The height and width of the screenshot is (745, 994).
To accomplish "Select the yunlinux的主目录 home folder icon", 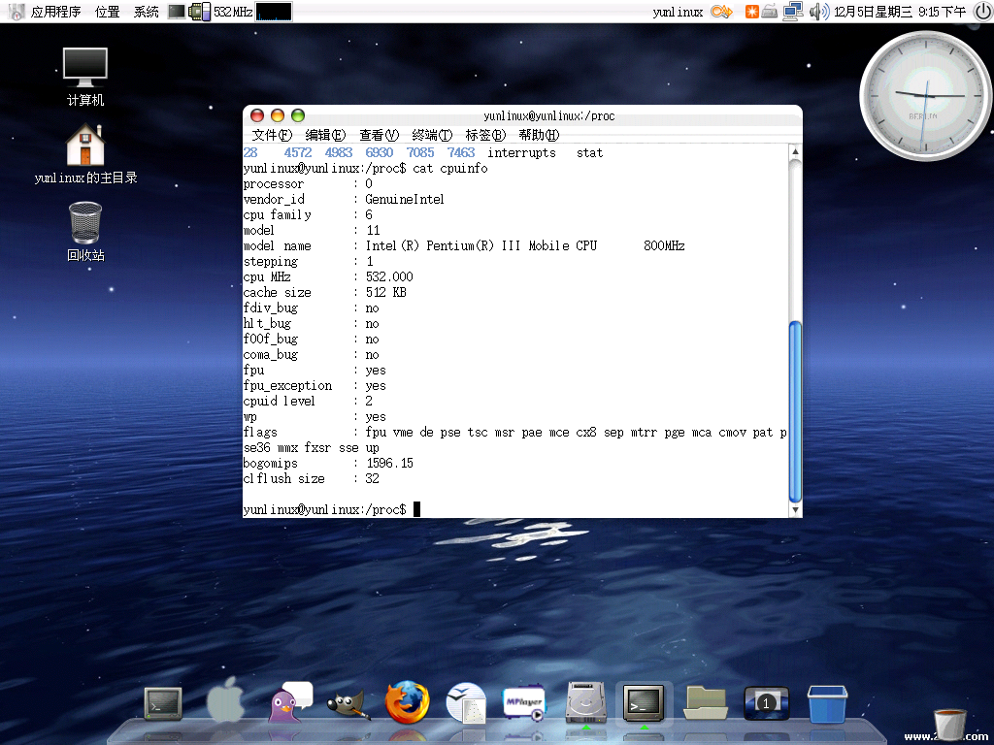I will (x=85, y=154).
